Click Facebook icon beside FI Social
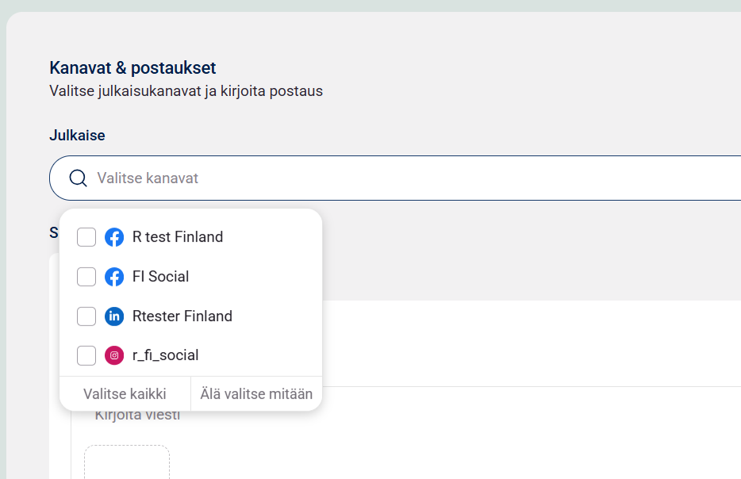The width and height of the screenshot is (741, 479). 114,277
